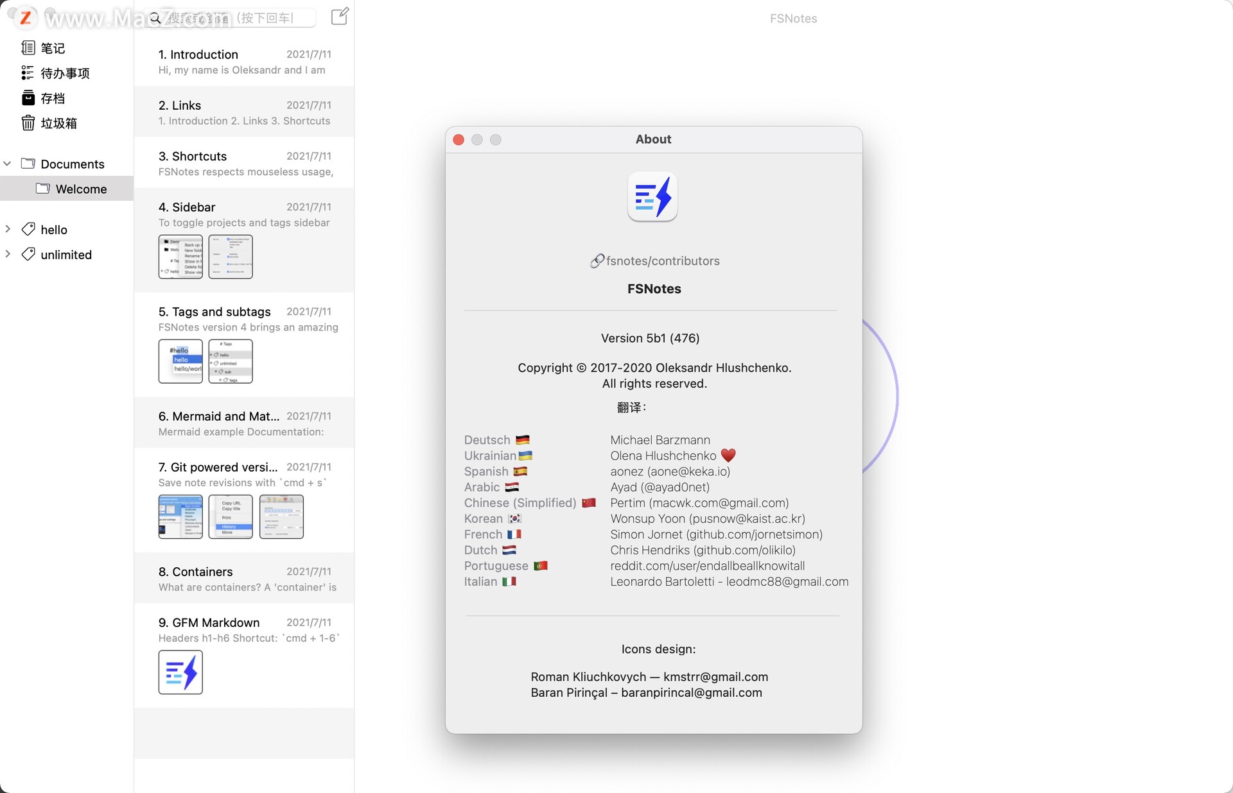The image size is (1233, 793).
Task: Open the 3. Shortcuts note
Action: [244, 163]
